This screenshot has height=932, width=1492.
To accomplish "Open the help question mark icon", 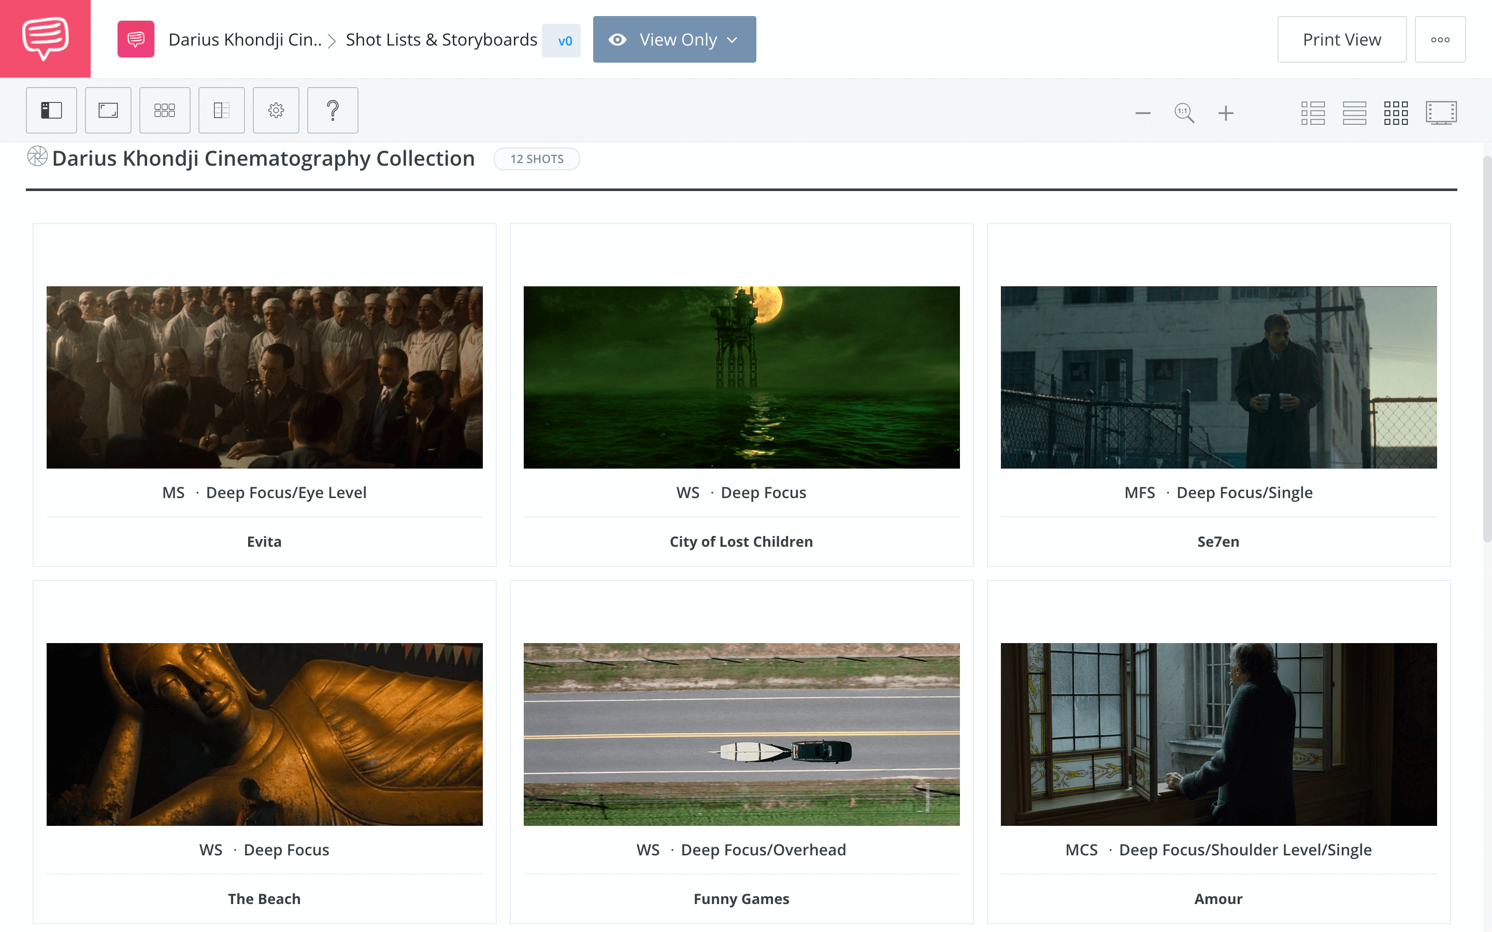I will (x=332, y=110).
